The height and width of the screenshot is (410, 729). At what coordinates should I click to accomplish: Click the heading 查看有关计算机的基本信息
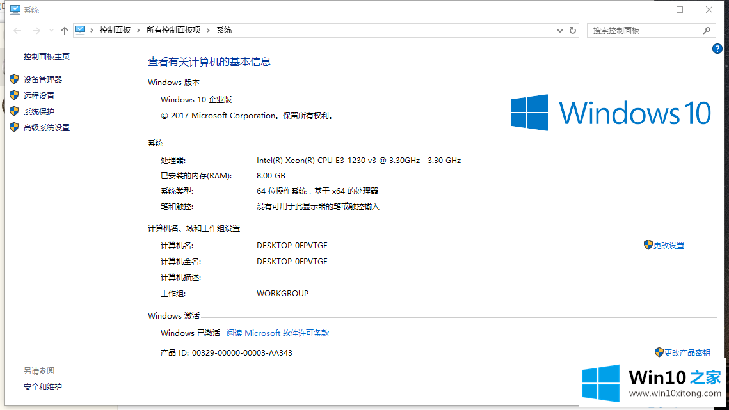pyautogui.click(x=209, y=62)
